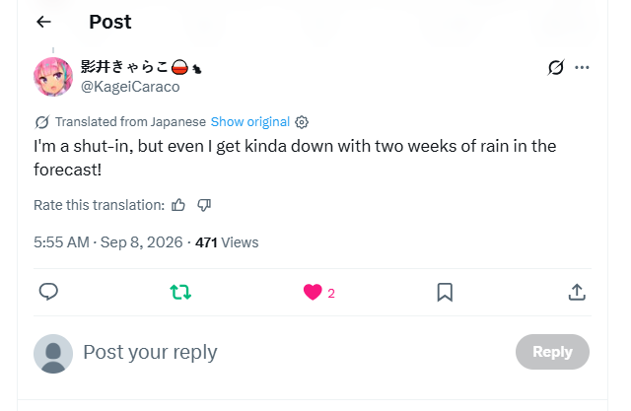Unlike the post via pink heart
This screenshot has width=631, height=411.
click(313, 292)
